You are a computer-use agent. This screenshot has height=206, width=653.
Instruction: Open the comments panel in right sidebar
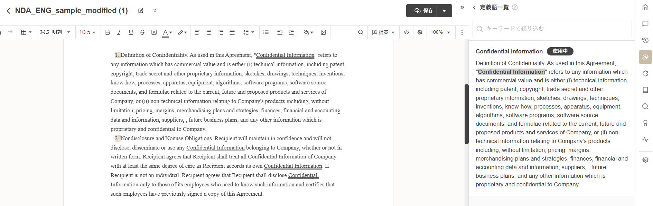point(645,24)
